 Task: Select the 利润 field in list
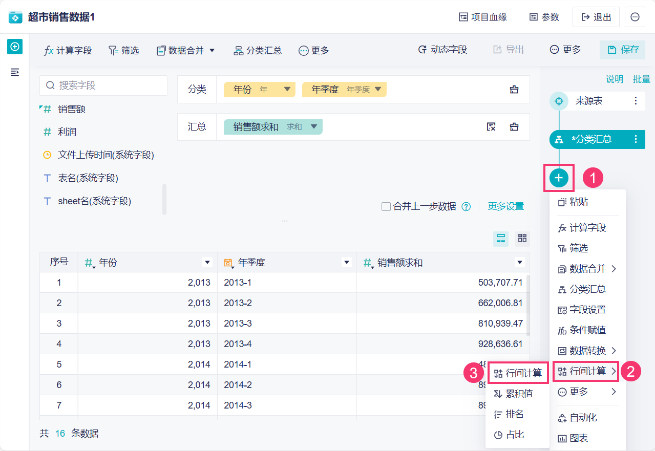[67, 132]
